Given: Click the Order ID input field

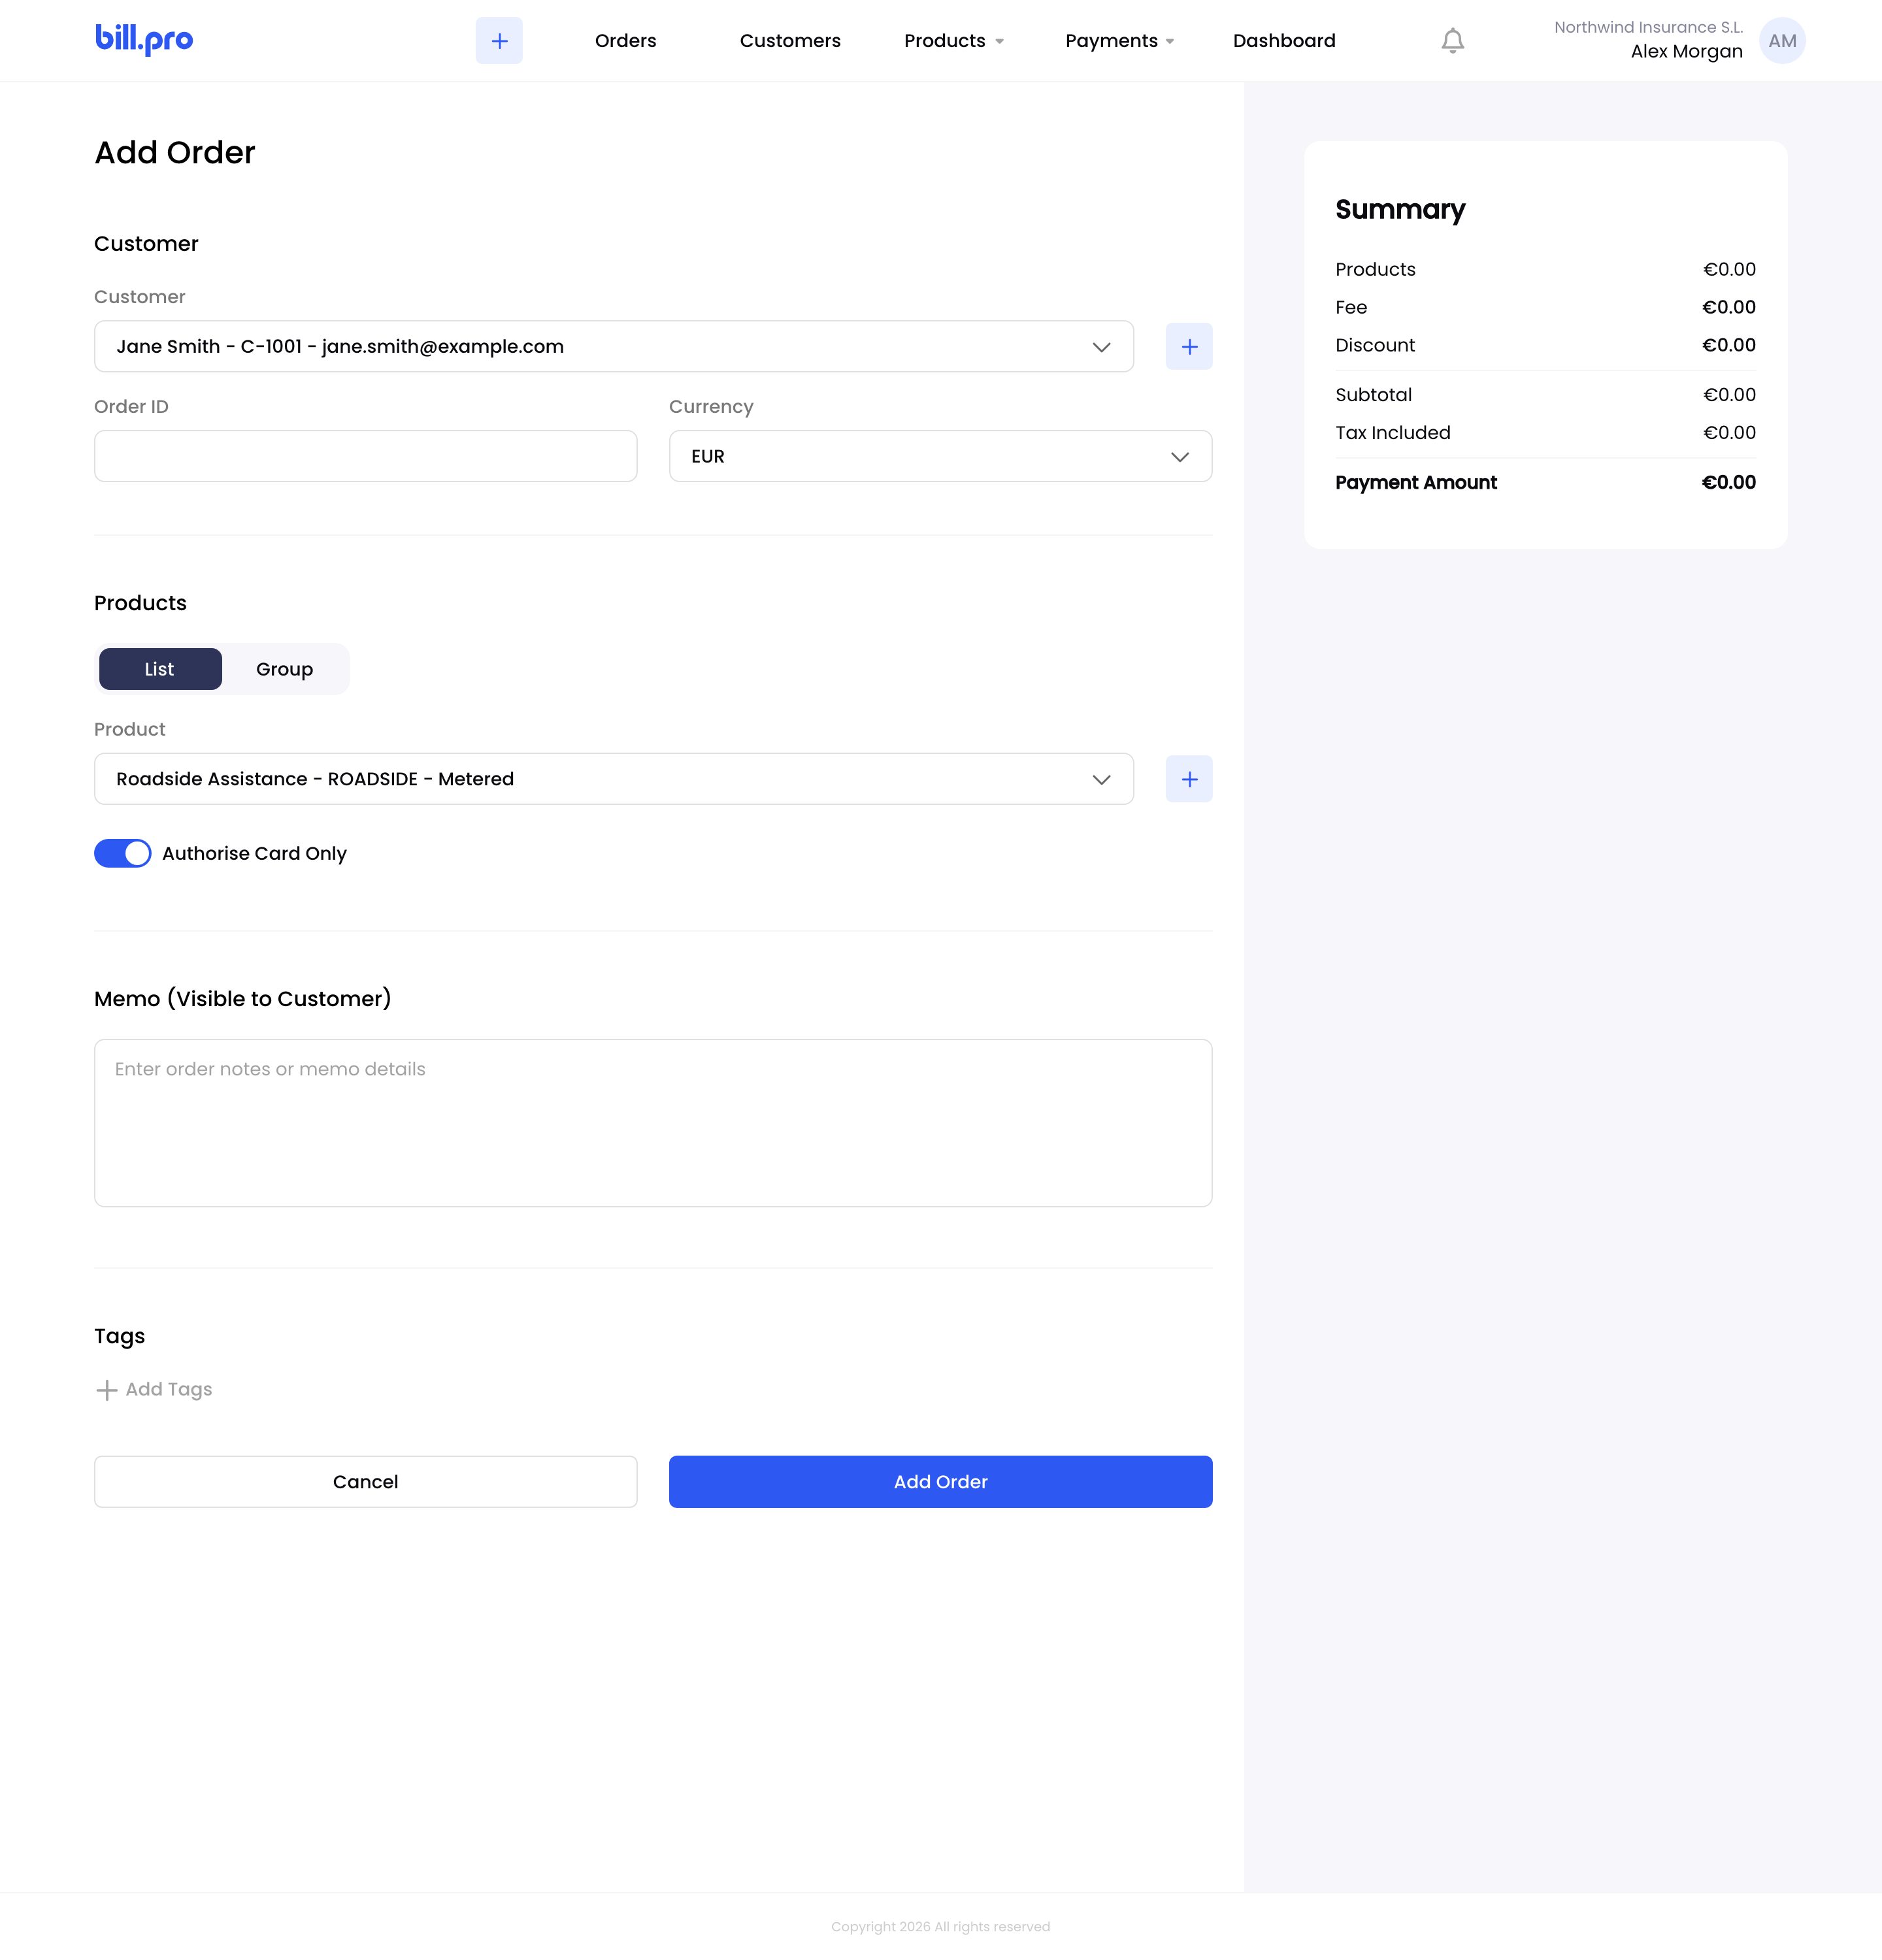Looking at the screenshot, I should (366, 456).
